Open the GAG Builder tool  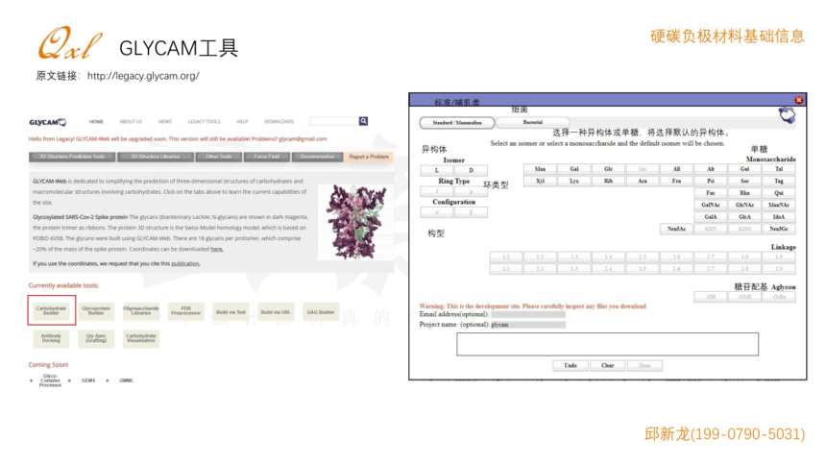coord(320,312)
